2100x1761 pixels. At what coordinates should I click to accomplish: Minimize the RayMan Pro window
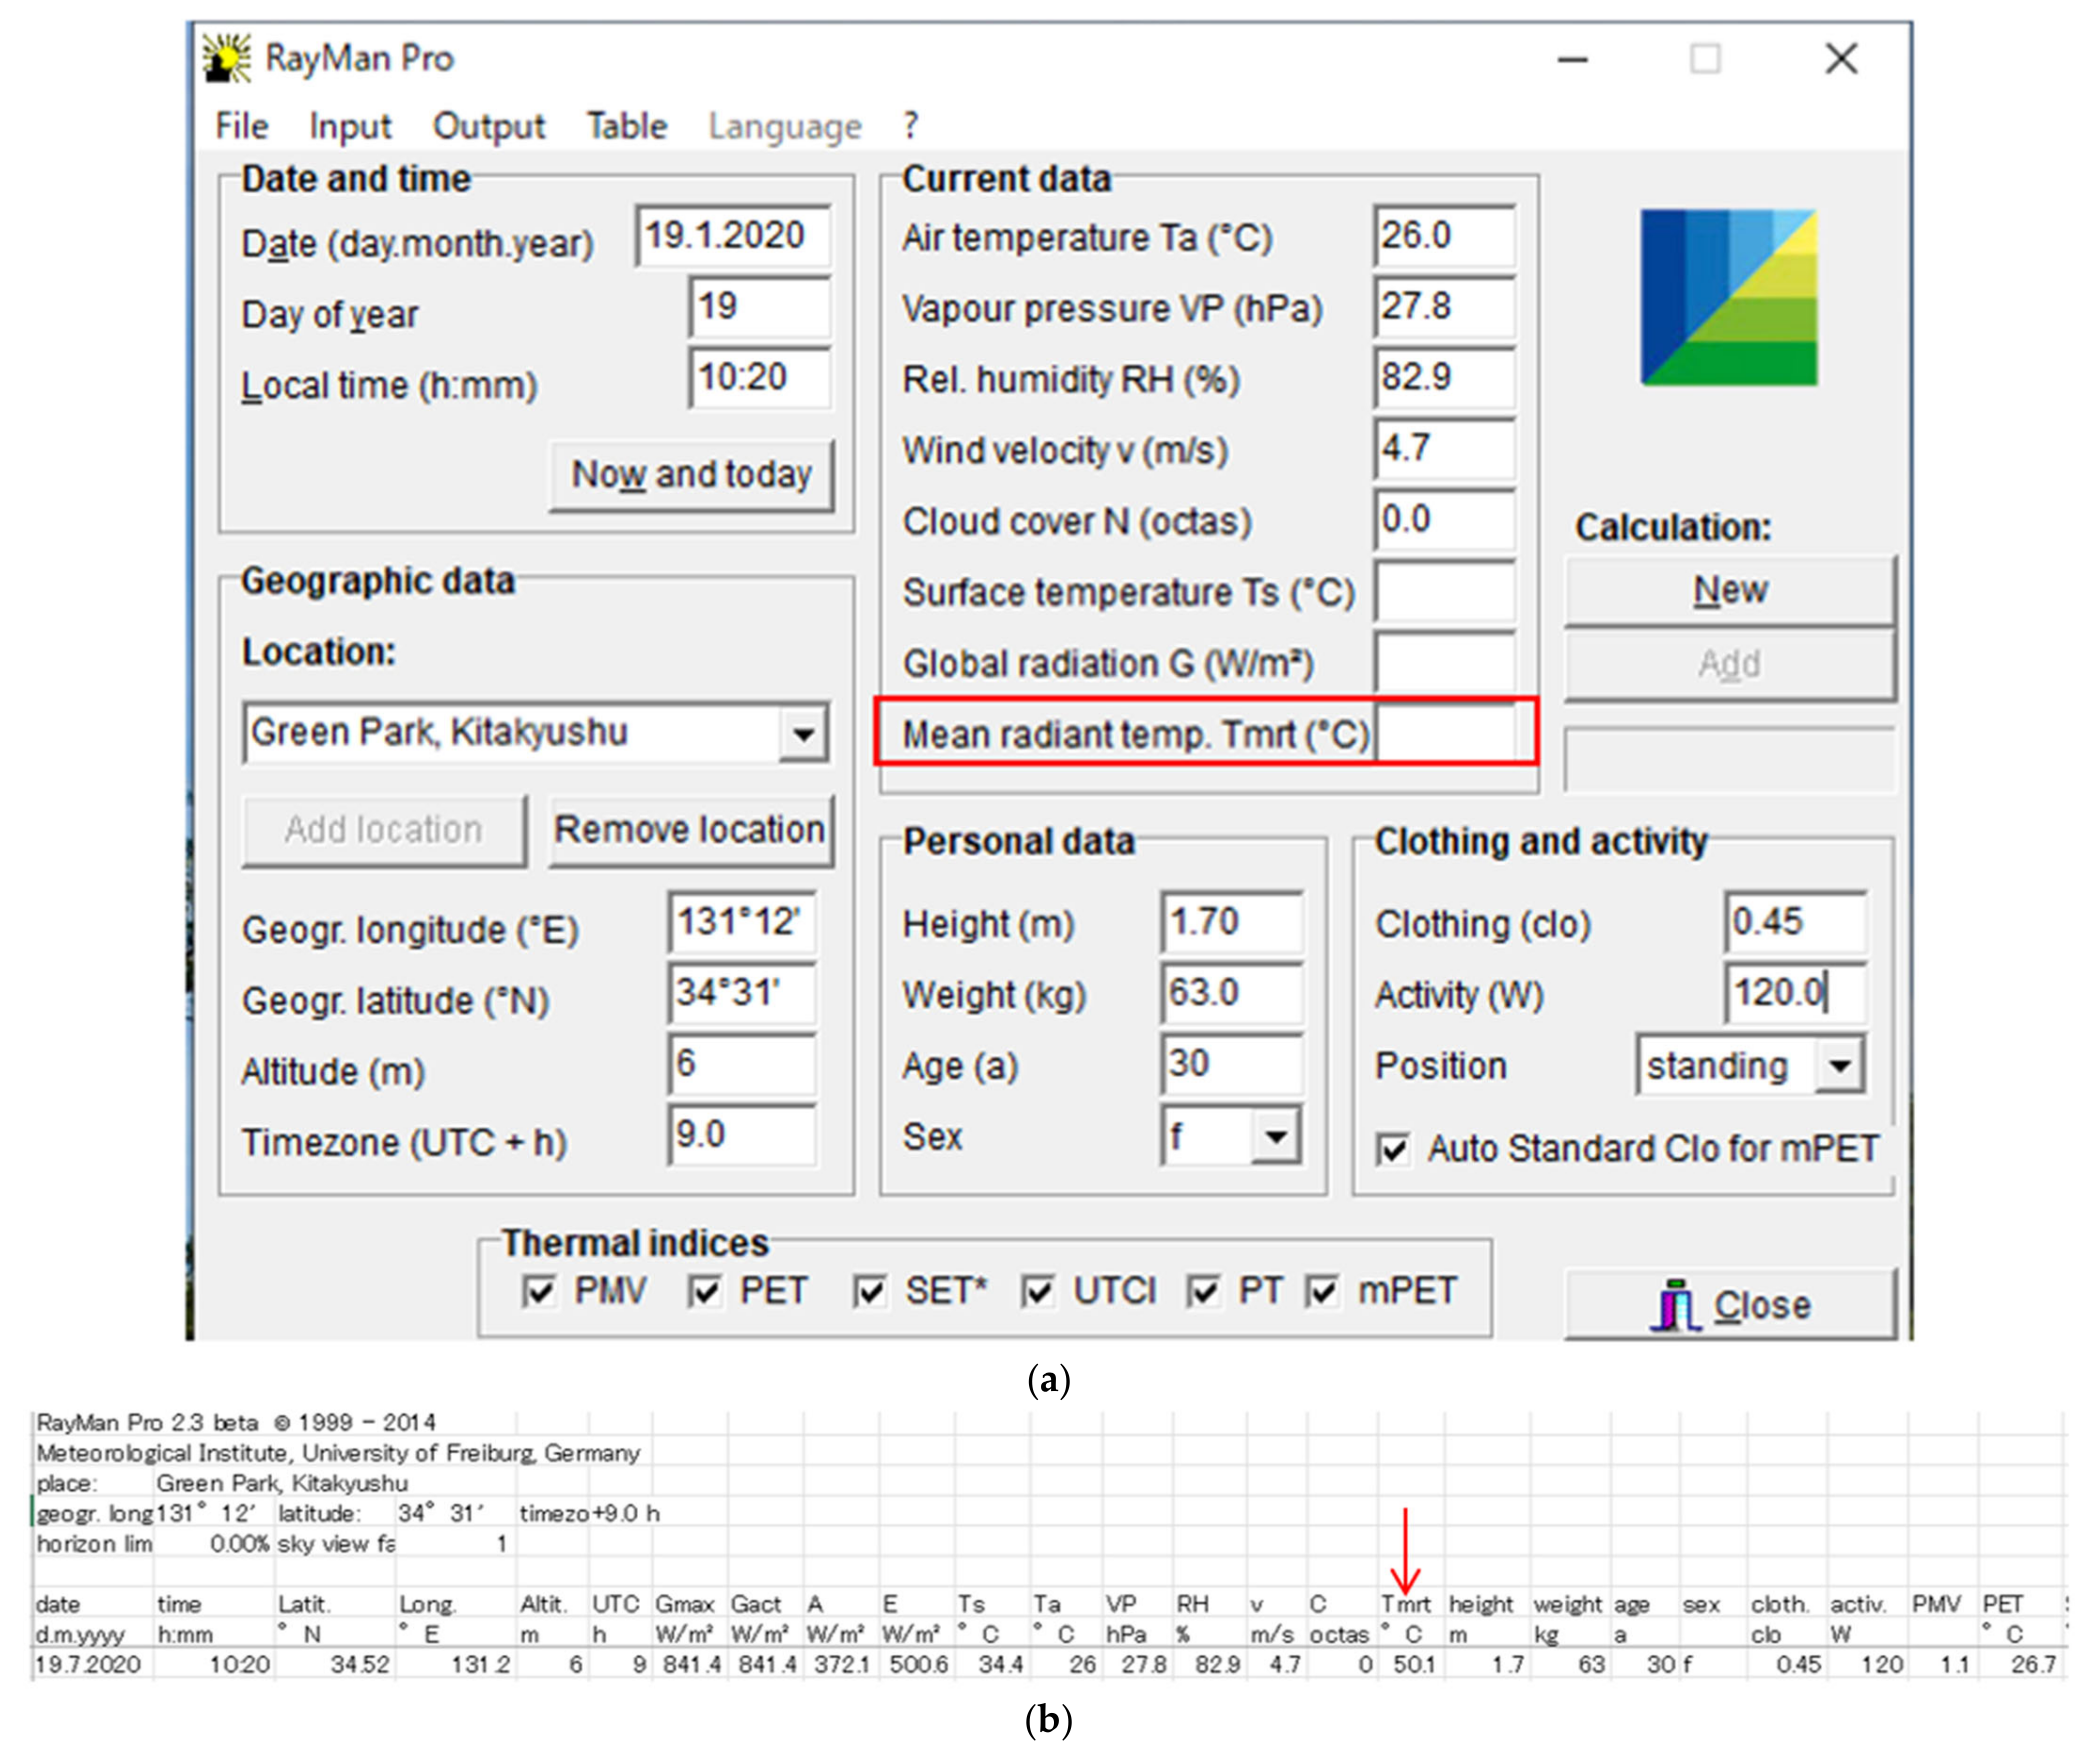point(1572,60)
